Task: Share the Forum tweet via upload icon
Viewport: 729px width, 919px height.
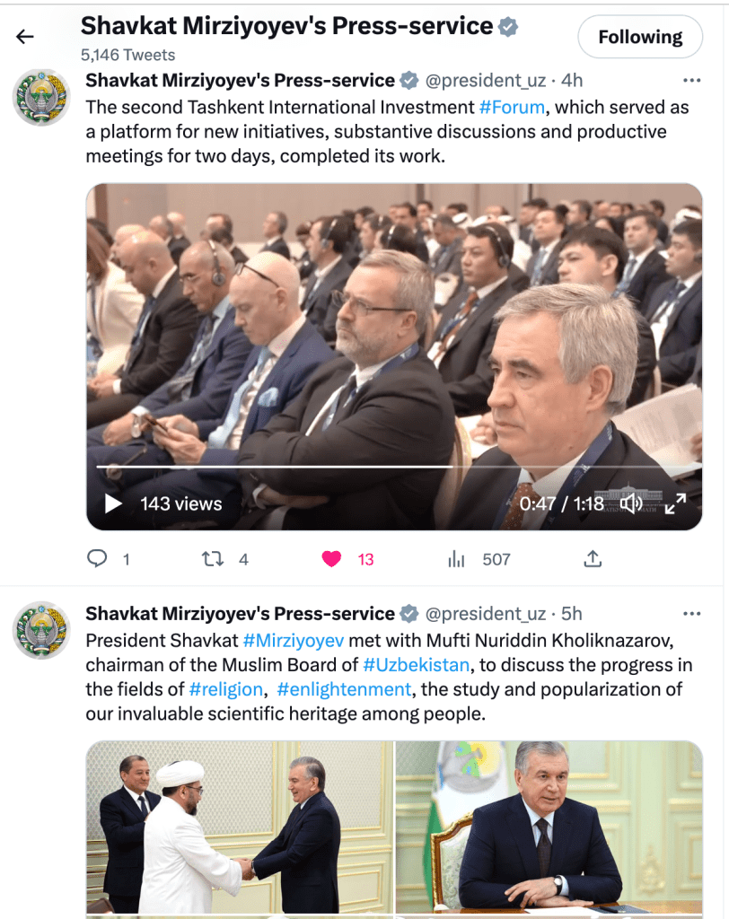Action: coord(593,559)
